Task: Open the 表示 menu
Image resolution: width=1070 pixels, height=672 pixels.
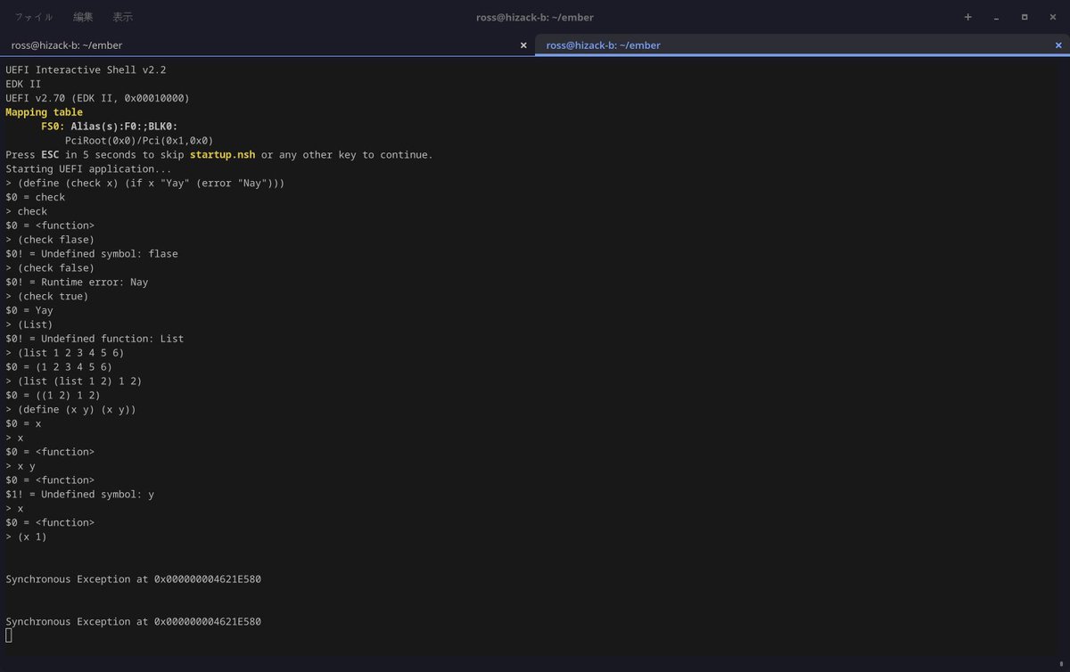Action: 123,17
